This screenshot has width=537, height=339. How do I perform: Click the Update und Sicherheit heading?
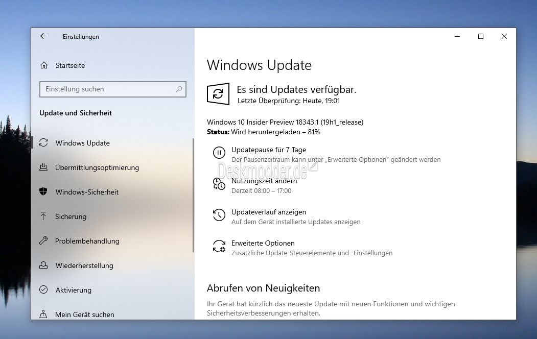[x=75, y=113]
